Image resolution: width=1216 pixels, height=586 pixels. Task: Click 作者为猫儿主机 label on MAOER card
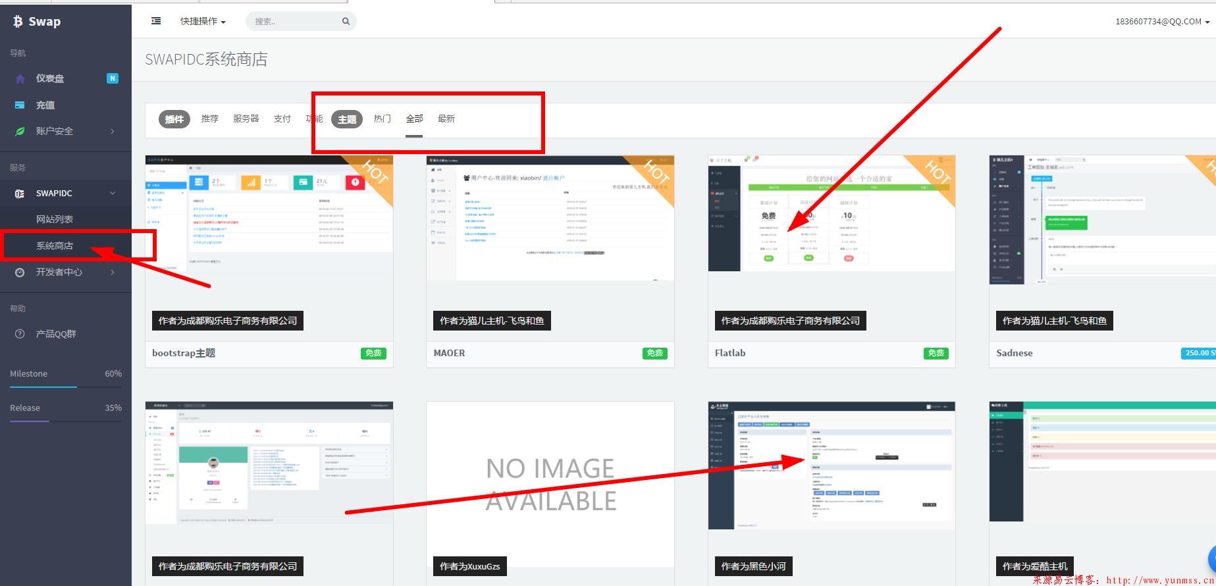(492, 321)
